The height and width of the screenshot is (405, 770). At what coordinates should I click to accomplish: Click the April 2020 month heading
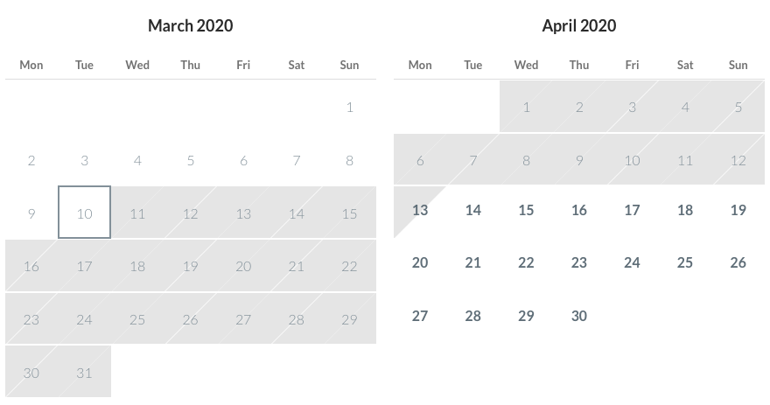[x=578, y=25]
